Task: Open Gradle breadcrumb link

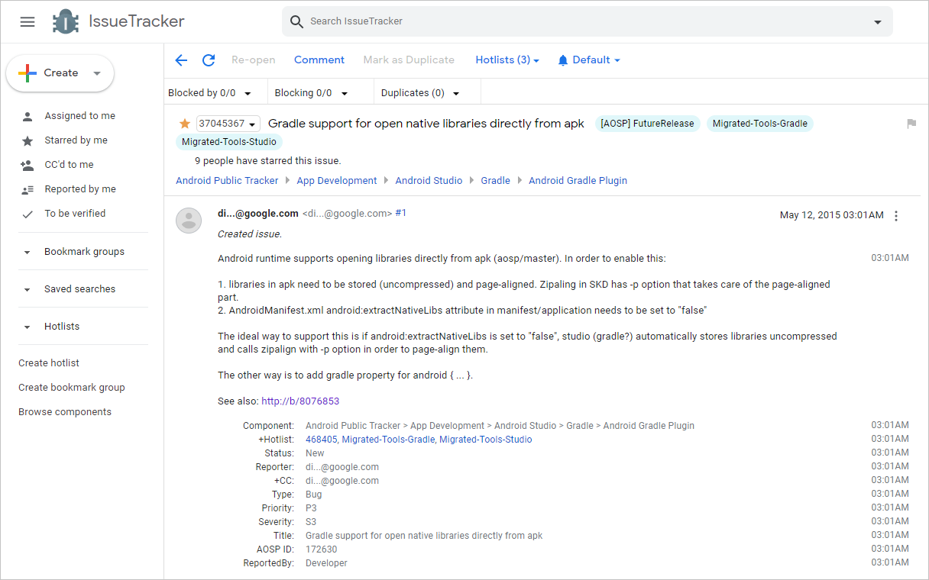Action: coord(495,181)
